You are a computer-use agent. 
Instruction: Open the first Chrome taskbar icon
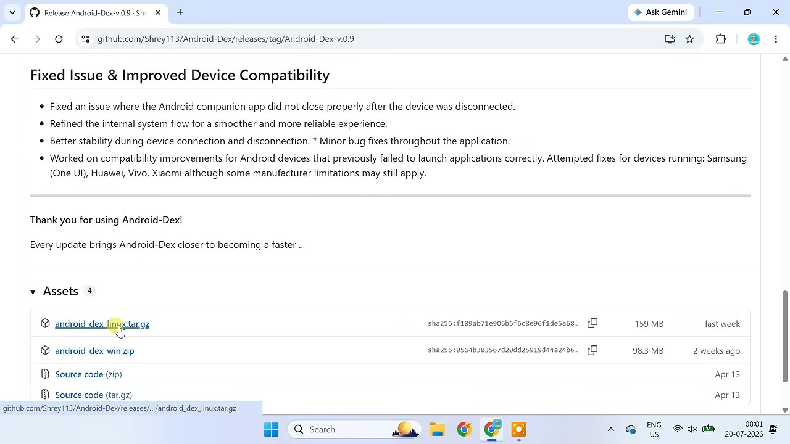click(464, 429)
